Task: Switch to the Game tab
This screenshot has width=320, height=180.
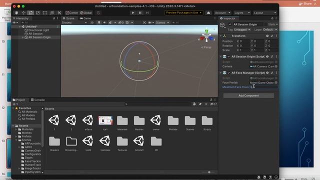Action: point(85,18)
